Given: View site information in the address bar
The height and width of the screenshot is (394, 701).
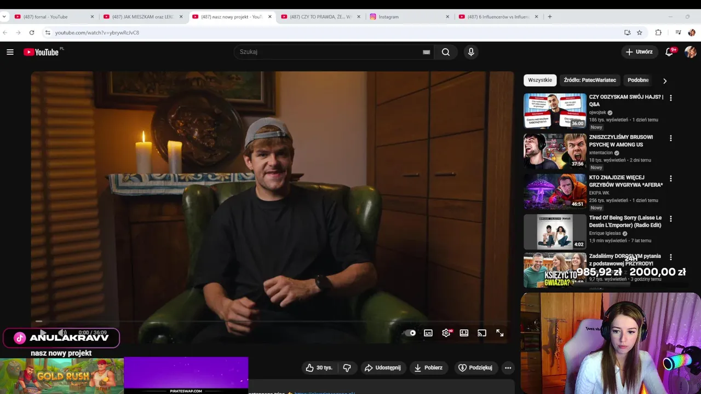Looking at the screenshot, I should [48, 33].
